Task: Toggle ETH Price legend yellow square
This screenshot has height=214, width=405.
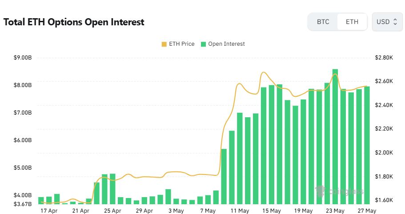Action: point(164,44)
